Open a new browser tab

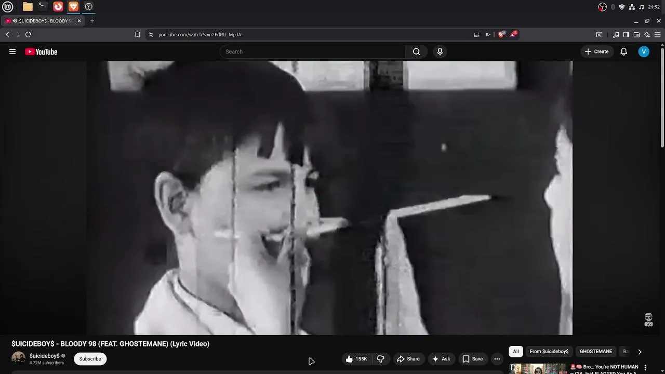point(92,21)
